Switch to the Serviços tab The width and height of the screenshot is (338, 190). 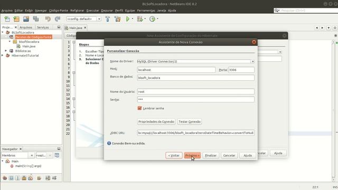(43, 27)
